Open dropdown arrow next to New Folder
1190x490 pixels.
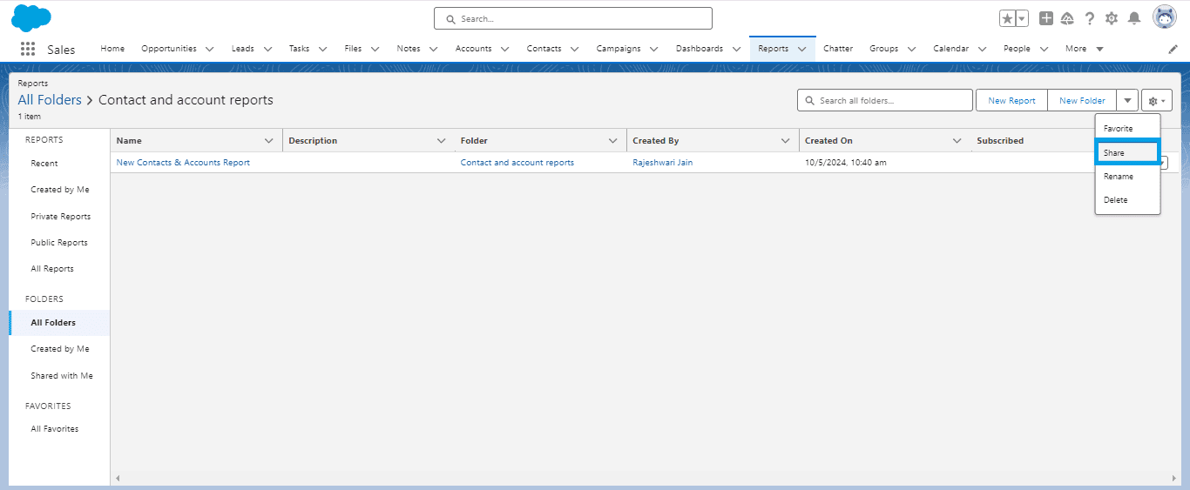pyautogui.click(x=1127, y=101)
